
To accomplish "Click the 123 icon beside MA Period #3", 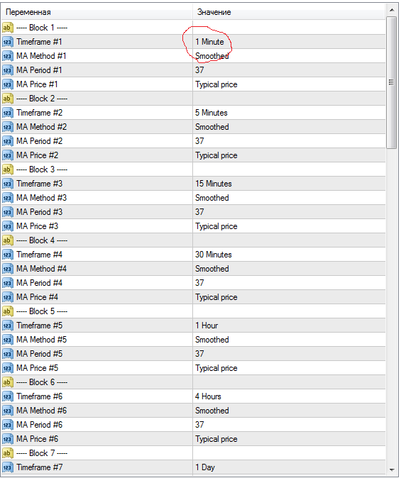I will point(8,212).
